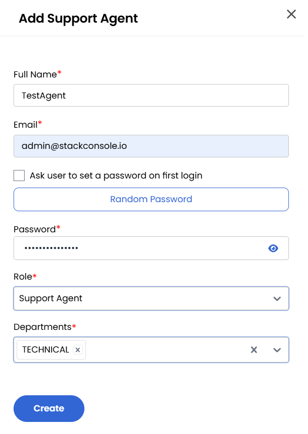Clear all selected departments
The width and height of the screenshot is (308, 434).
(254, 350)
